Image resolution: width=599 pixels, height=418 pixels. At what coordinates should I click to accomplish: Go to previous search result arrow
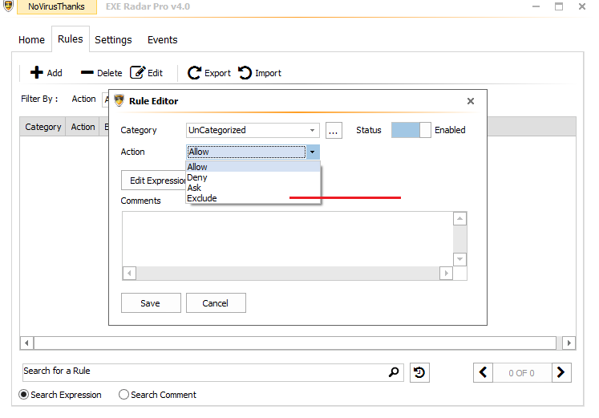(x=484, y=372)
